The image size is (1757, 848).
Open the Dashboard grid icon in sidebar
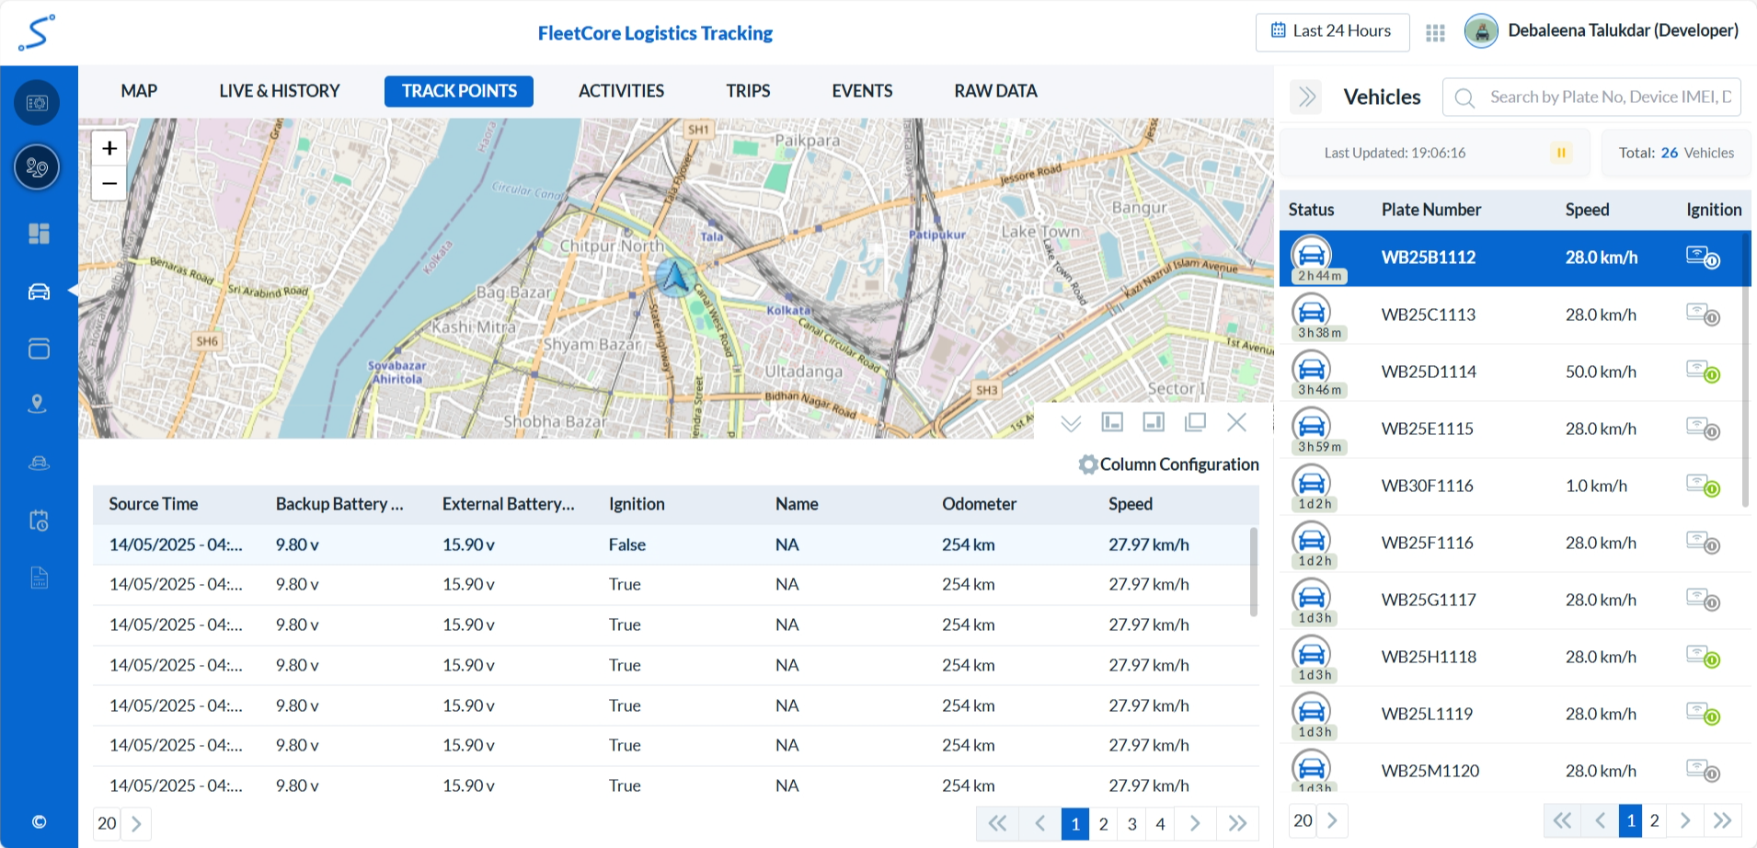[x=37, y=234]
